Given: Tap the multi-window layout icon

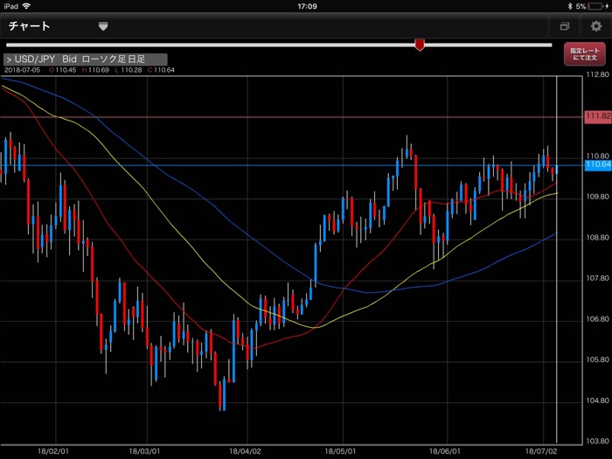Looking at the screenshot, I should click(565, 26).
